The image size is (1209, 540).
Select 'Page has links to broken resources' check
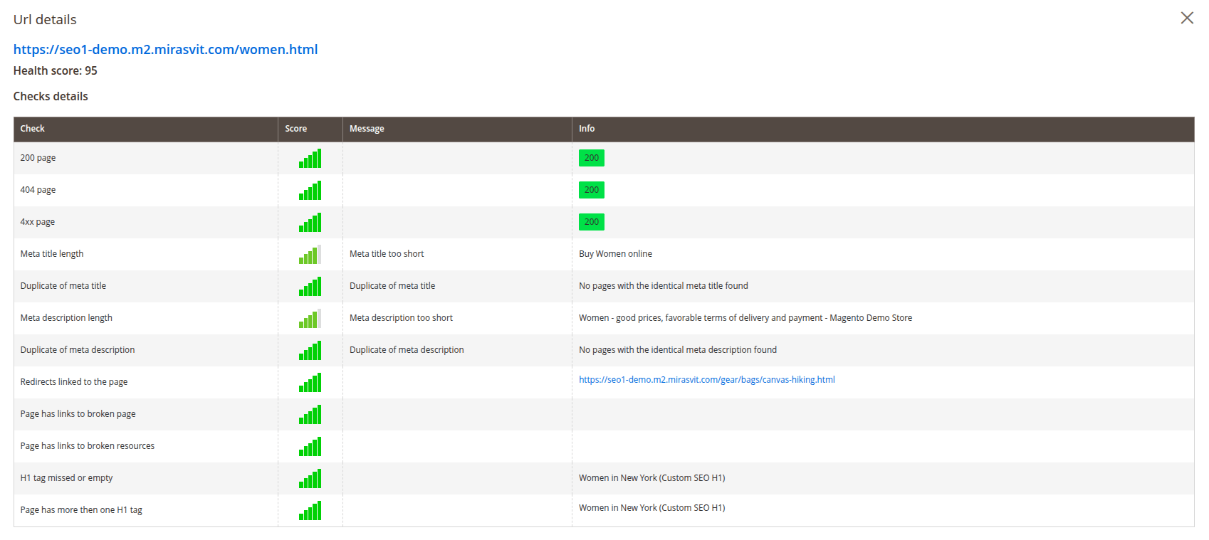[88, 446]
